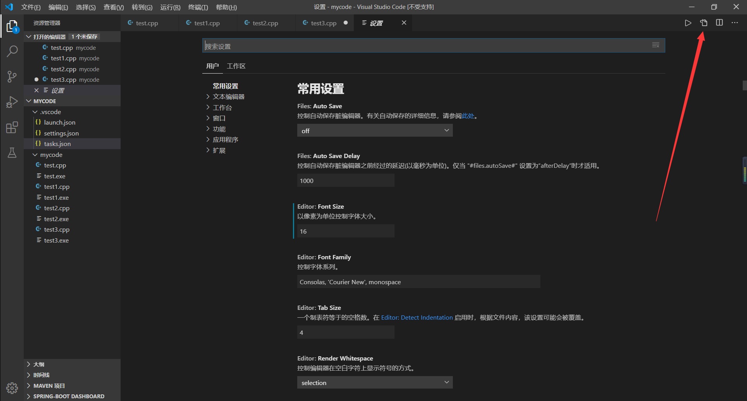
Task: Open the 查看(V) menu
Action: tap(114, 7)
